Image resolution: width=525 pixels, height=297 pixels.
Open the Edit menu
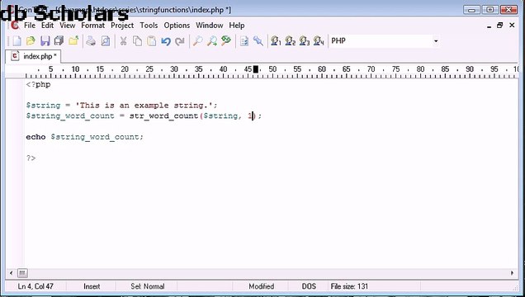[x=47, y=26]
